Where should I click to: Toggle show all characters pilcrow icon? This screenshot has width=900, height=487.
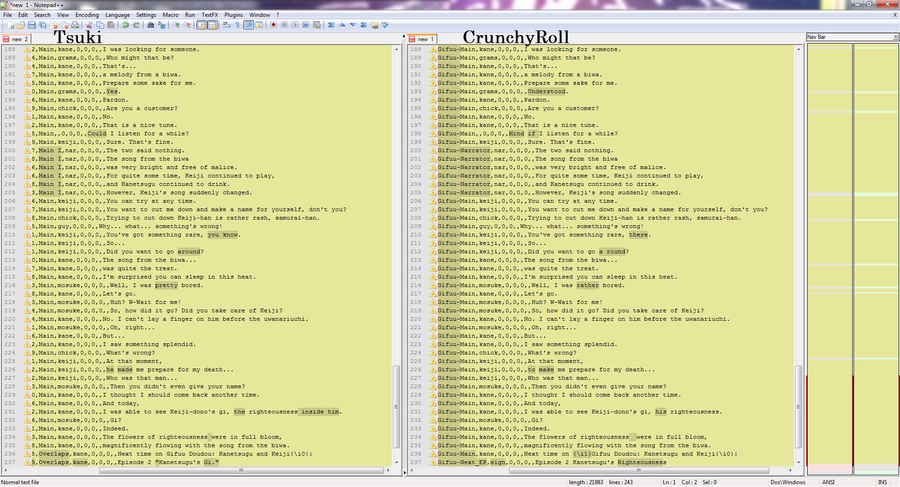[x=238, y=25]
